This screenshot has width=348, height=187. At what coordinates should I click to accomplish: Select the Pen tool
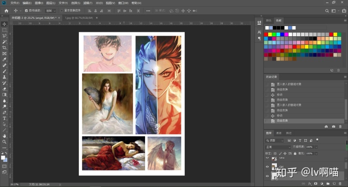point(4,113)
